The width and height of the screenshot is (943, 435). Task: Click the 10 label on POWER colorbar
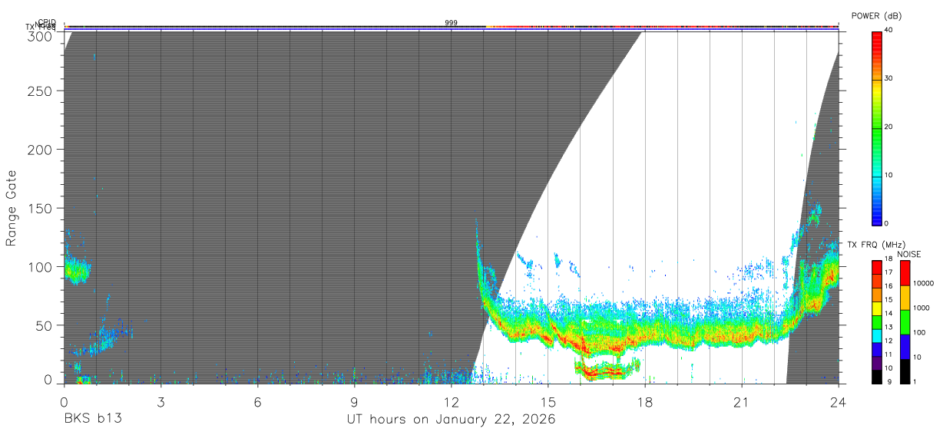click(889, 175)
